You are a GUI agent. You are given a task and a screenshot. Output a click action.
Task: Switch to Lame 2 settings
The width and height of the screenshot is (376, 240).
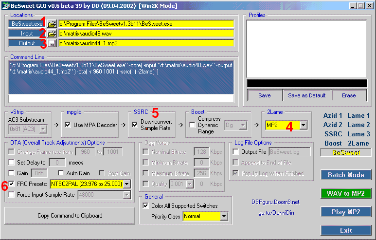click(358, 125)
